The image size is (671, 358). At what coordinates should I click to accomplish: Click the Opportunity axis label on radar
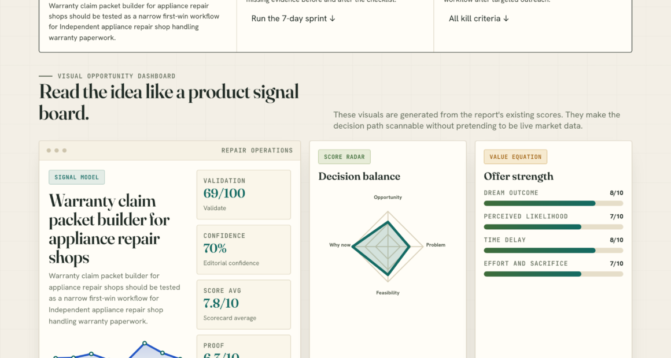[388, 197]
